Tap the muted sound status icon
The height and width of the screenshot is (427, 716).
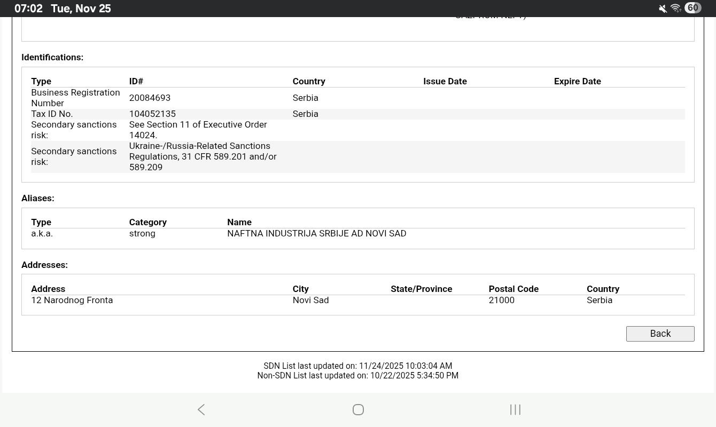pyautogui.click(x=663, y=9)
